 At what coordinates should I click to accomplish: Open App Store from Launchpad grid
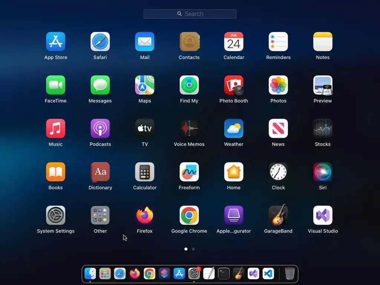56,42
